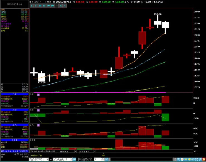Viewport: 206px width, 162px height.
Task: Click the pencil draw tool icon
Action: 200,159
